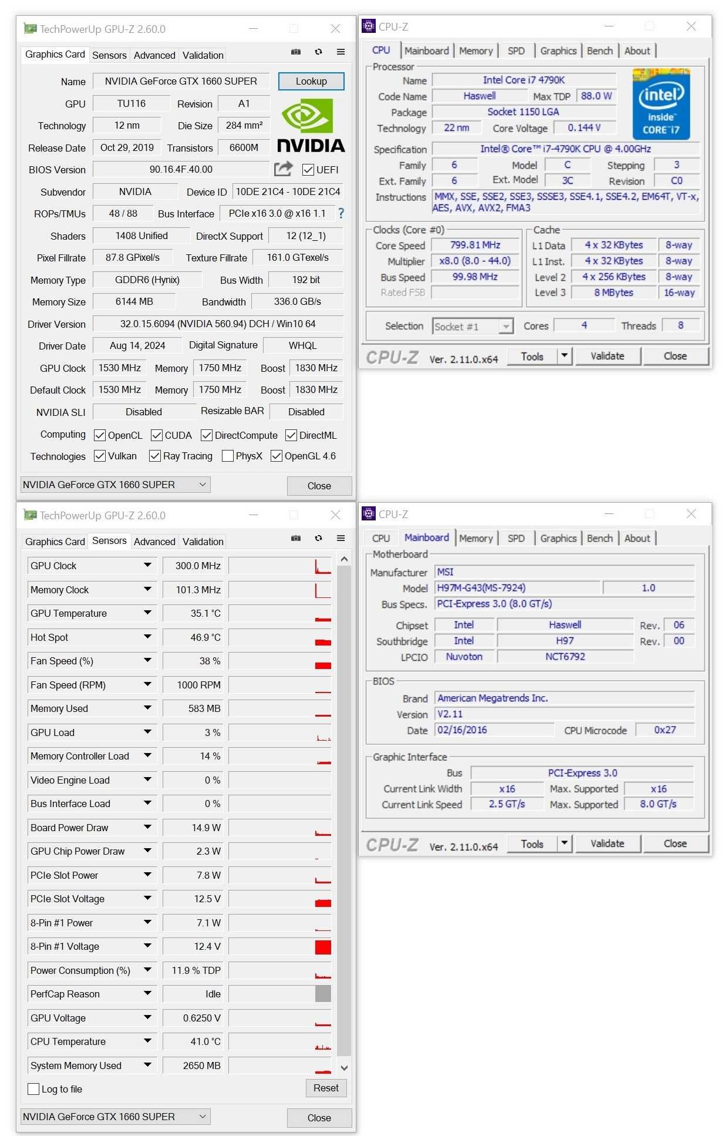Click the processor name "Intel Core i7 4790K"
The height and width of the screenshot is (1136, 728).
524,80
